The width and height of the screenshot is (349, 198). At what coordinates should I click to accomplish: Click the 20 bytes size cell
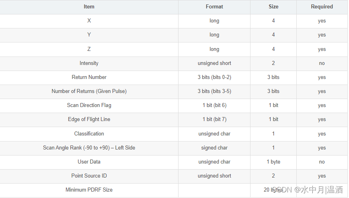click(273, 190)
